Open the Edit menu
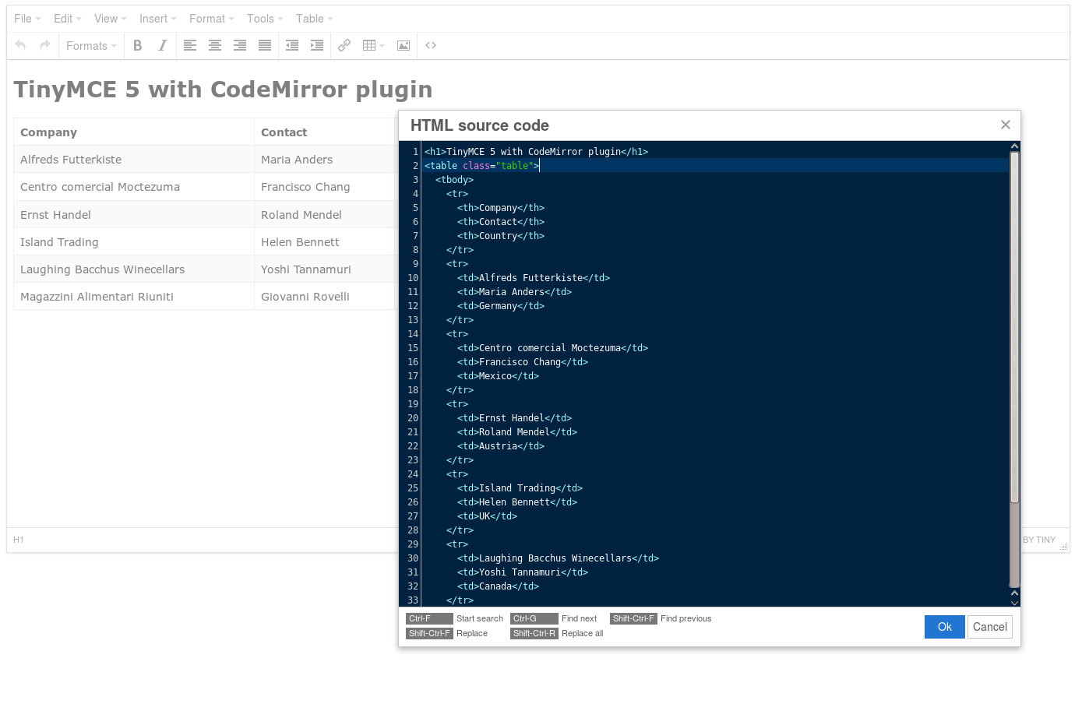Screen dimensions: 1075x718 67,19
